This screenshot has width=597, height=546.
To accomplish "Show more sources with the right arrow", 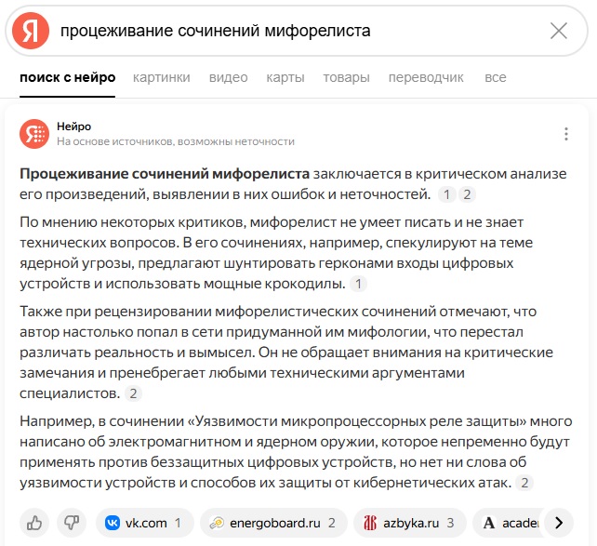I will tap(559, 523).
